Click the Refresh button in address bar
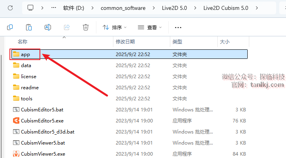Viewport: 286px width, 158px height. coord(10,8)
